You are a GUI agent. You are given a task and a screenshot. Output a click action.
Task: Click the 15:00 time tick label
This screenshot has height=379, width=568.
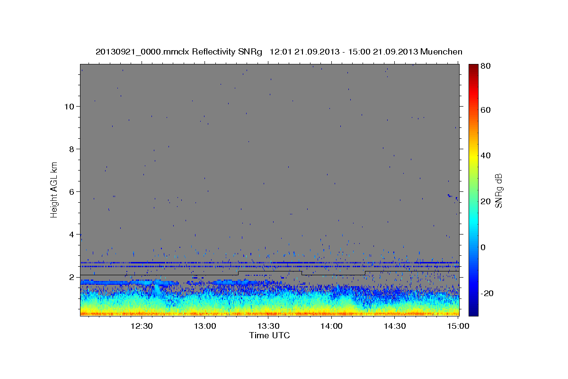pyautogui.click(x=458, y=326)
